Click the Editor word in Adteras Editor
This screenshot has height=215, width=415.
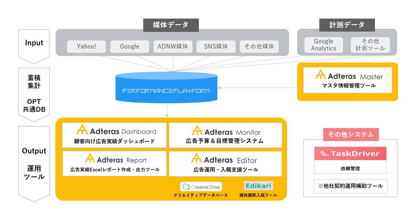point(247,160)
